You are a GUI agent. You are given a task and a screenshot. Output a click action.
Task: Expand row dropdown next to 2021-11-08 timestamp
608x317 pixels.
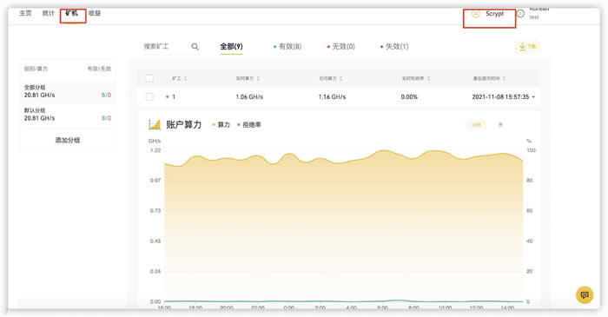(533, 97)
